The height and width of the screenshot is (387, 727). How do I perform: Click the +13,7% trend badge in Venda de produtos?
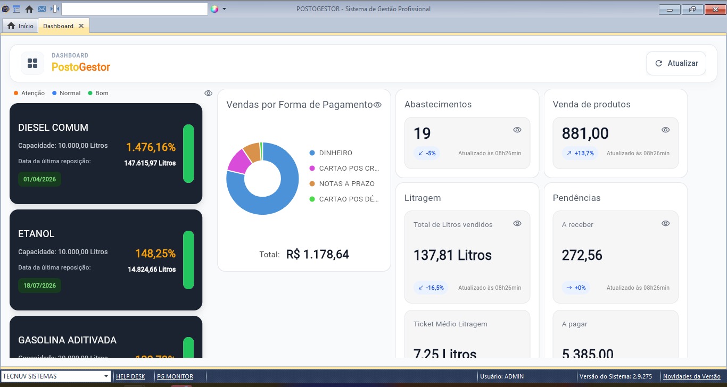click(580, 153)
